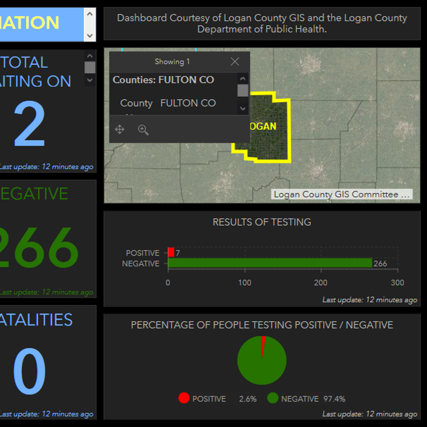Expand the County details by scrolling down chevron
The image size is (427, 427).
(x=243, y=109)
